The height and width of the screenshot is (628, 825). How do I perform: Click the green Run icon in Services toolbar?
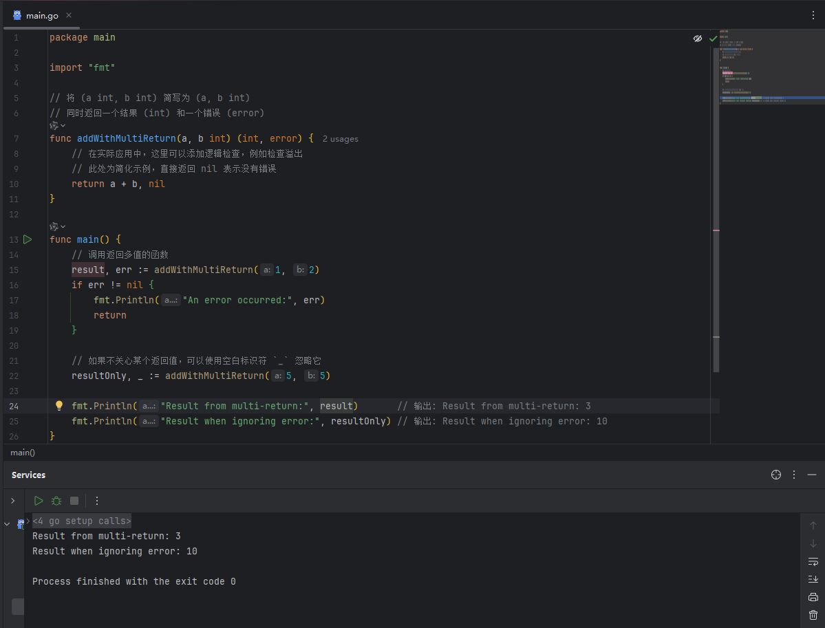click(x=39, y=501)
